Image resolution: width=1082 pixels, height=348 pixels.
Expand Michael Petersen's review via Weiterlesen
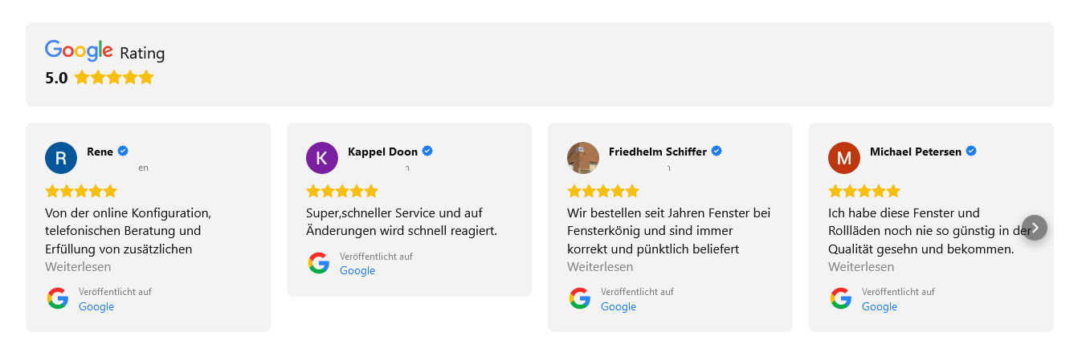pos(861,267)
